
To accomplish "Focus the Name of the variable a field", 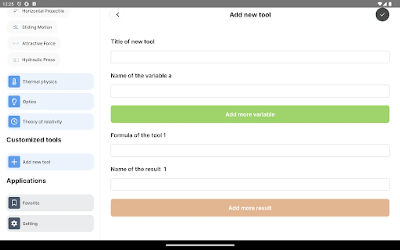I will coord(250,91).
